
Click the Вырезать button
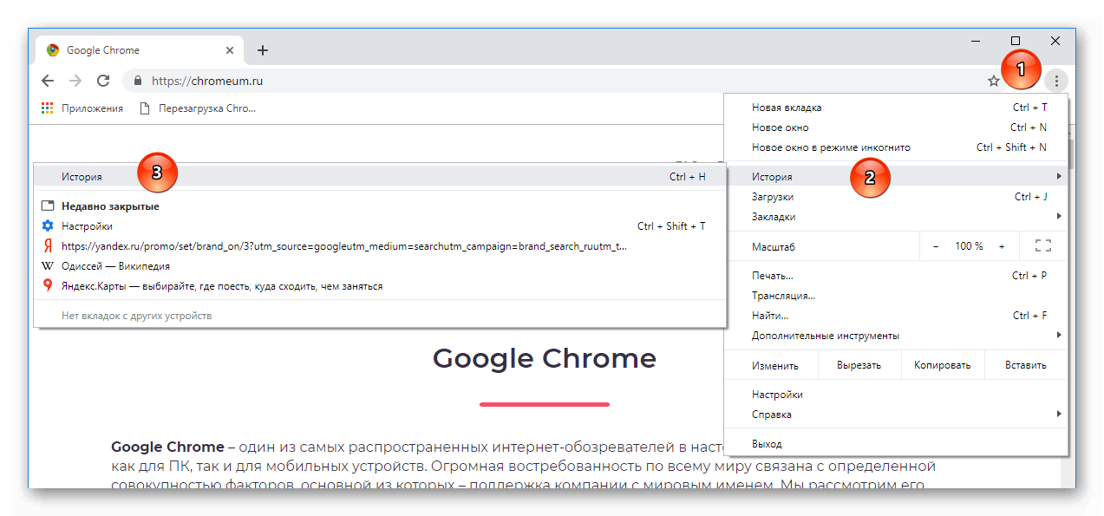tap(859, 365)
